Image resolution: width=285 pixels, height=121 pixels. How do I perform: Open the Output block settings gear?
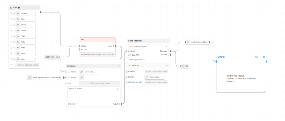(264, 57)
